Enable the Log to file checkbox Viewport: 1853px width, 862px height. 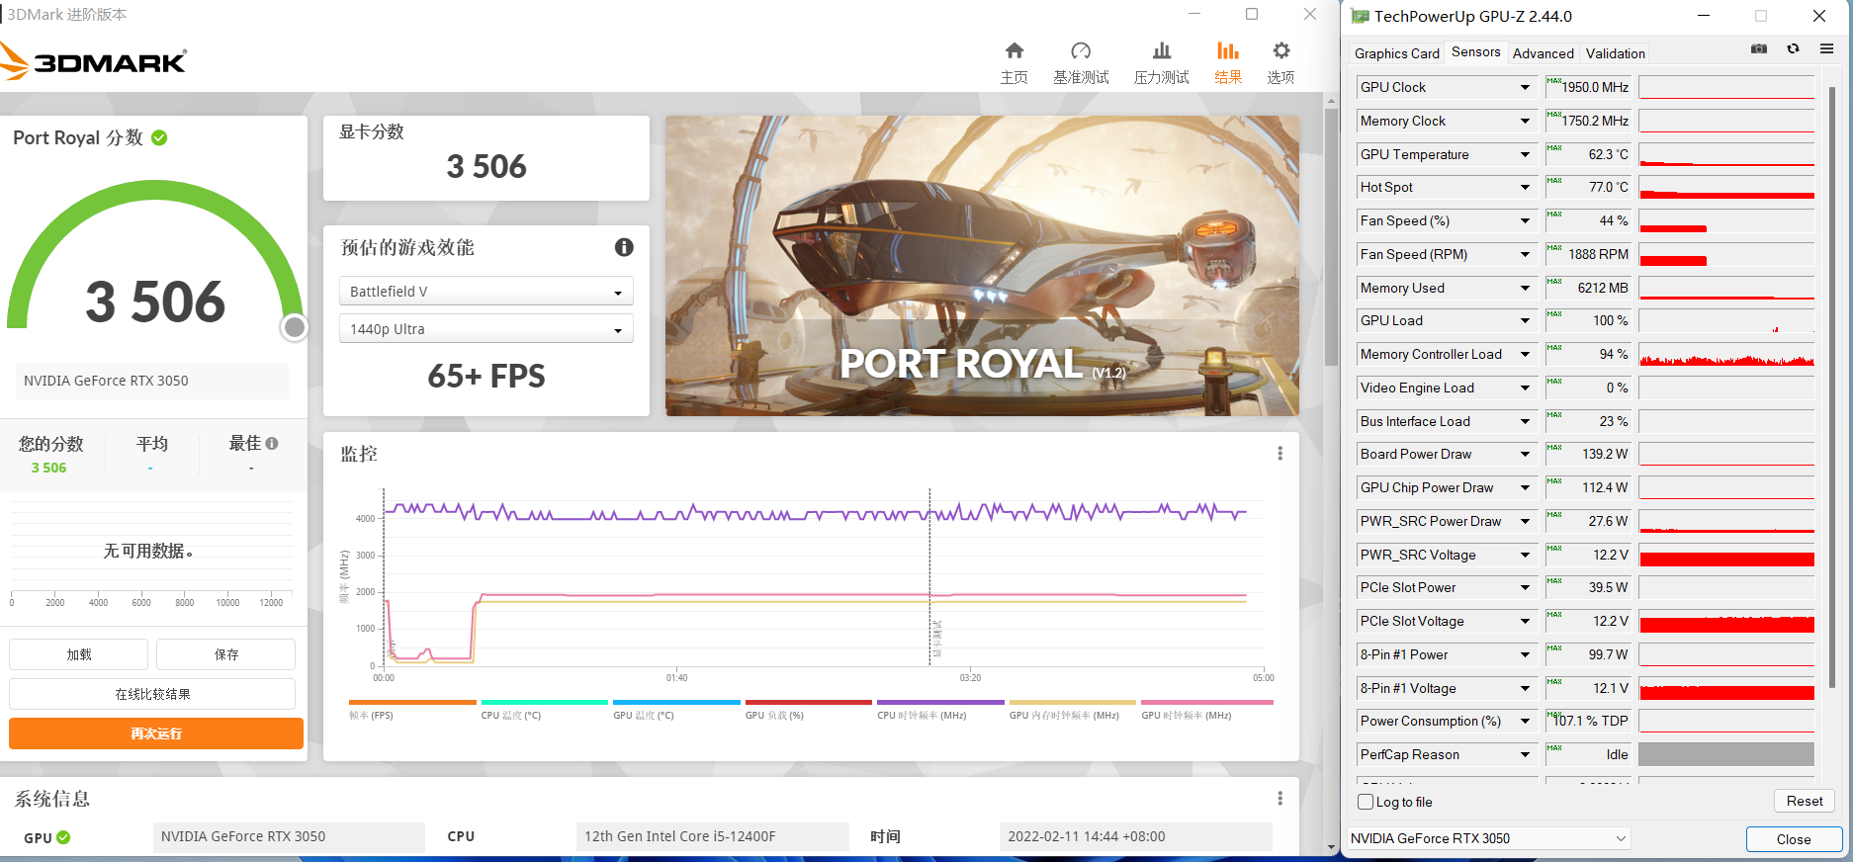1366,802
